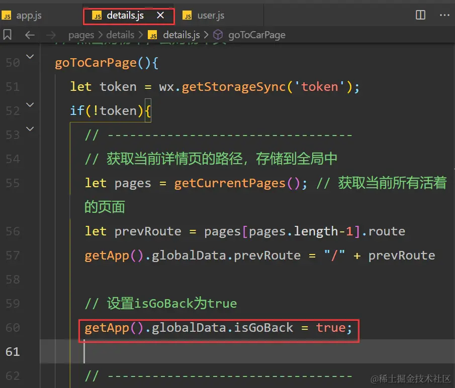
Task: Click the comment '获取当前详情页的路径' on line 54
Action: 174,159
